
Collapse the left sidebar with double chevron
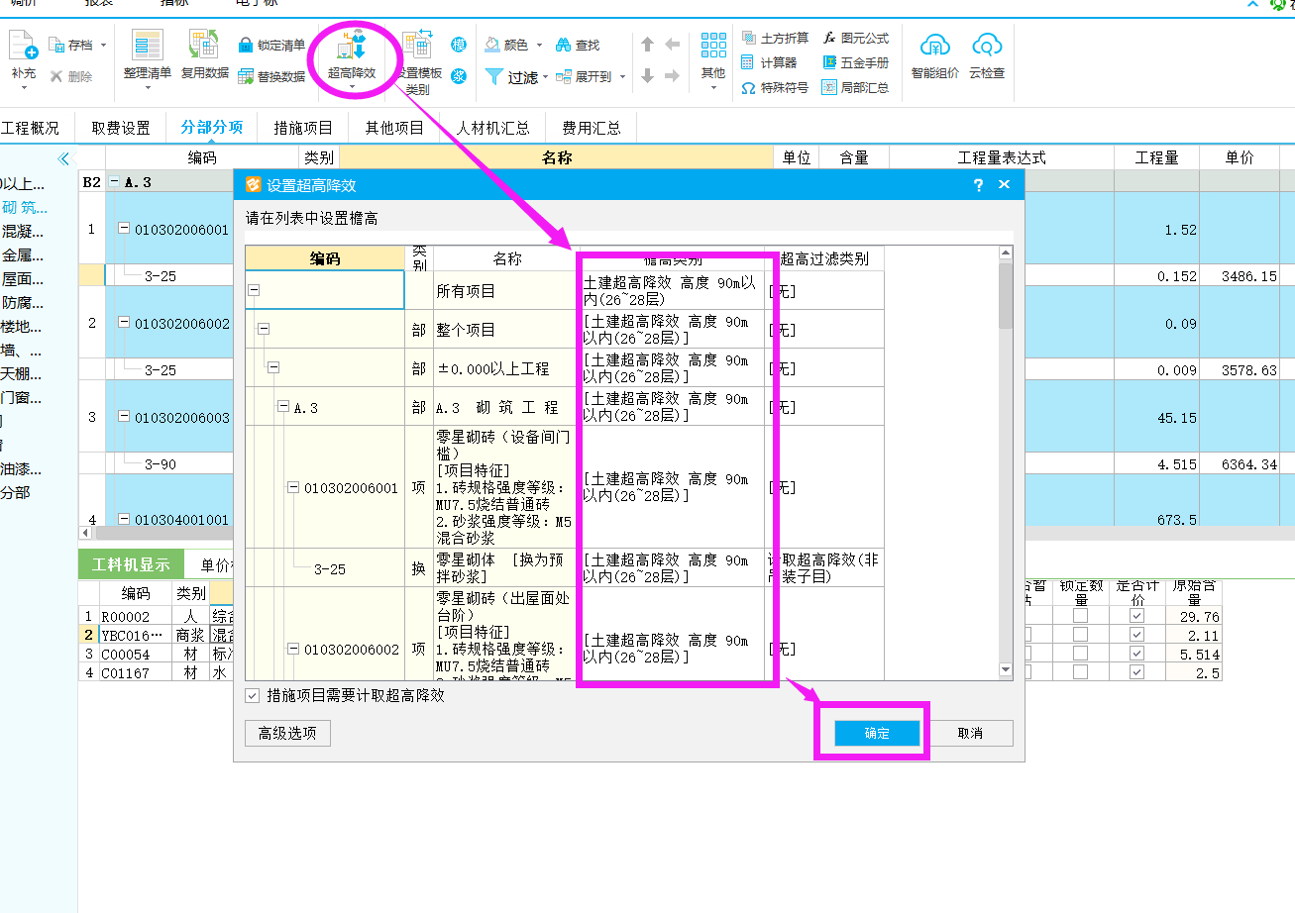pos(63,158)
